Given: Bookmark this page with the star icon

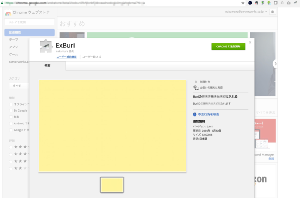Looking at the screenshot, I should 243,3.
